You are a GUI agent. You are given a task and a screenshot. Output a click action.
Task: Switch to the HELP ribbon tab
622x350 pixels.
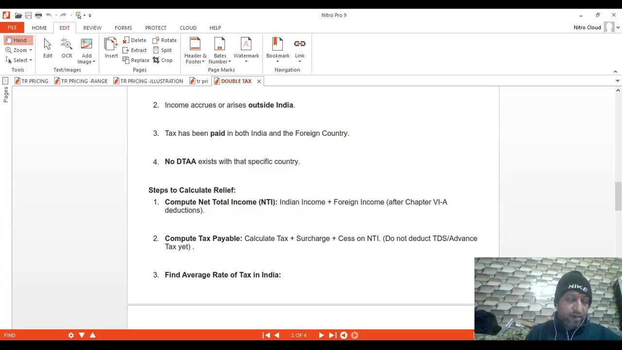(x=215, y=28)
